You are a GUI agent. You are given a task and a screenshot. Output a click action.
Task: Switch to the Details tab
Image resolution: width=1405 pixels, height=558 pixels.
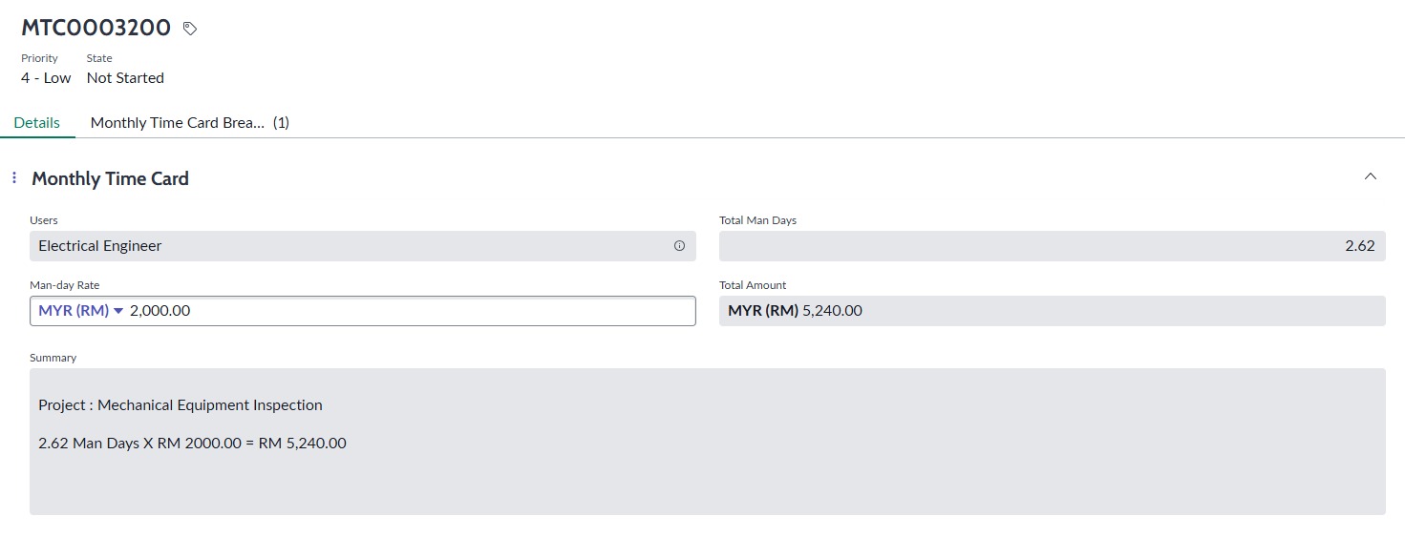tap(37, 123)
